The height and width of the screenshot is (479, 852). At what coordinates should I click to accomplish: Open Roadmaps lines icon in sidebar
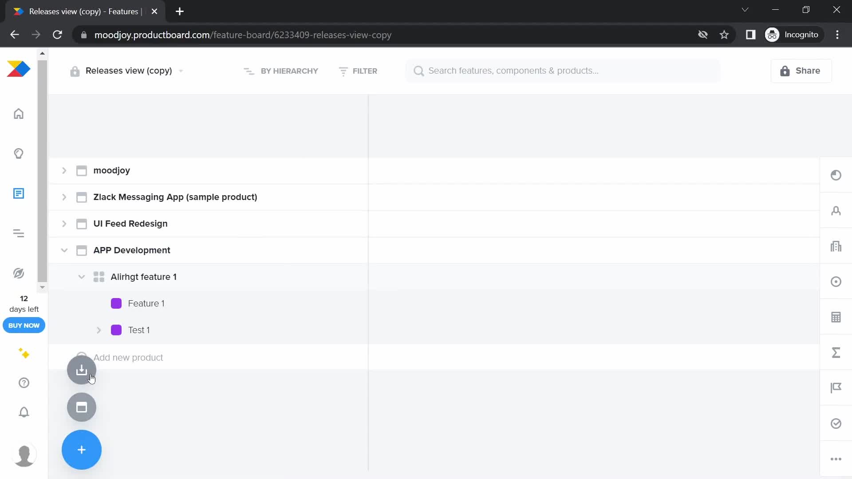[19, 233]
